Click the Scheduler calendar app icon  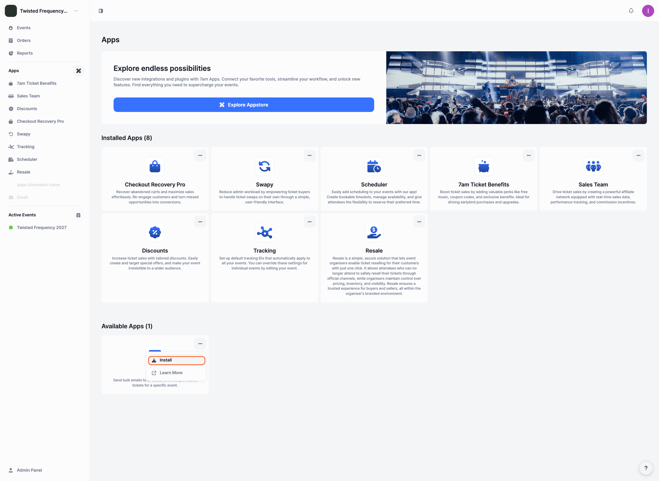tap(374, 166)
